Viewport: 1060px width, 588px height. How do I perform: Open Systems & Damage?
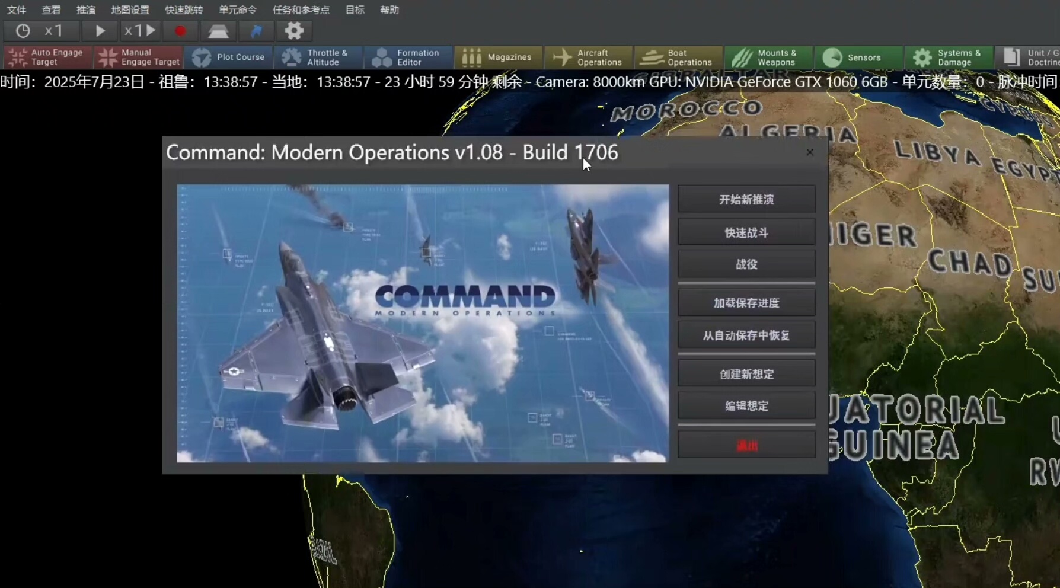point(949,57)
